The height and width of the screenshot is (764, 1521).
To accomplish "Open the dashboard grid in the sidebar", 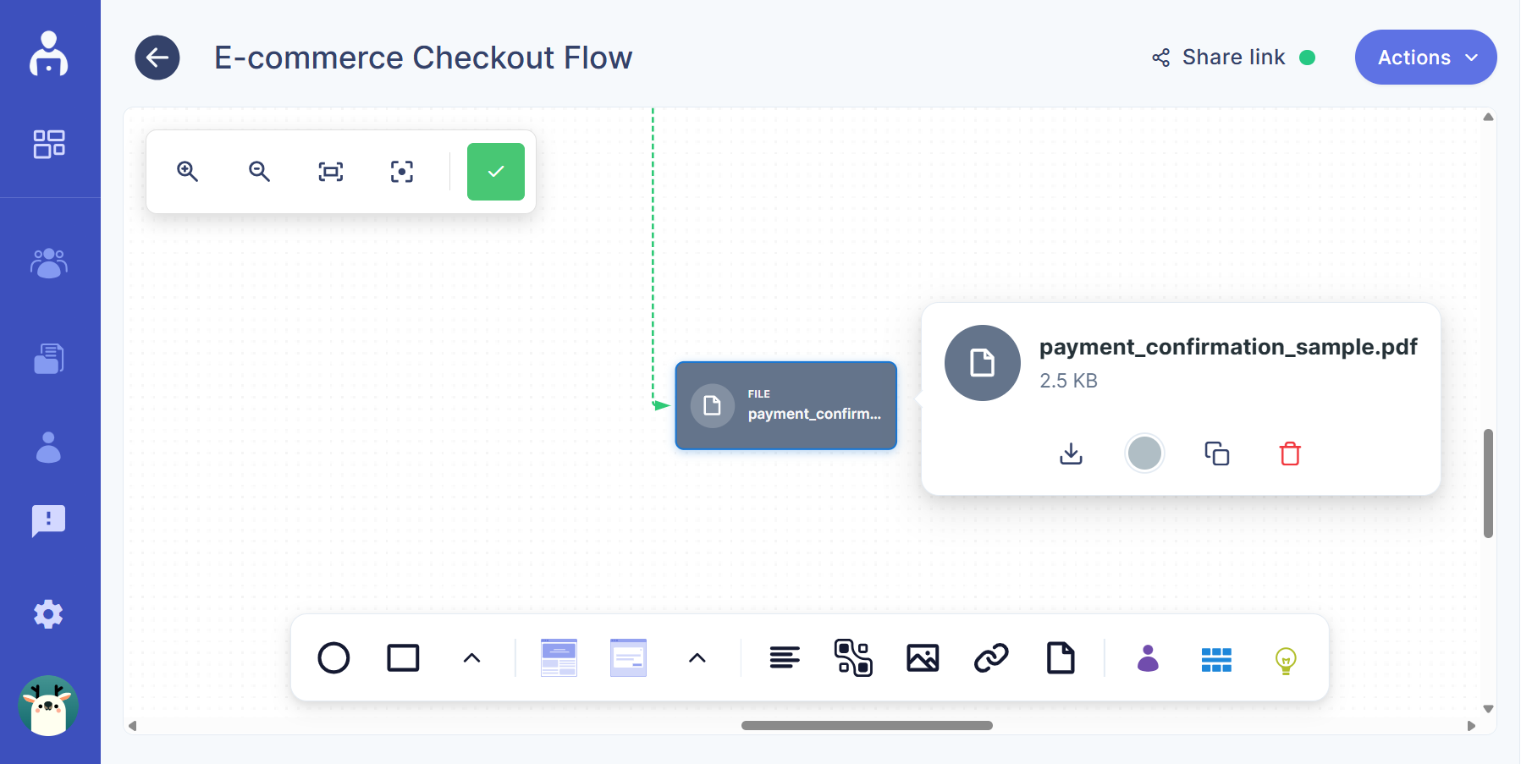I will (48, 144).
